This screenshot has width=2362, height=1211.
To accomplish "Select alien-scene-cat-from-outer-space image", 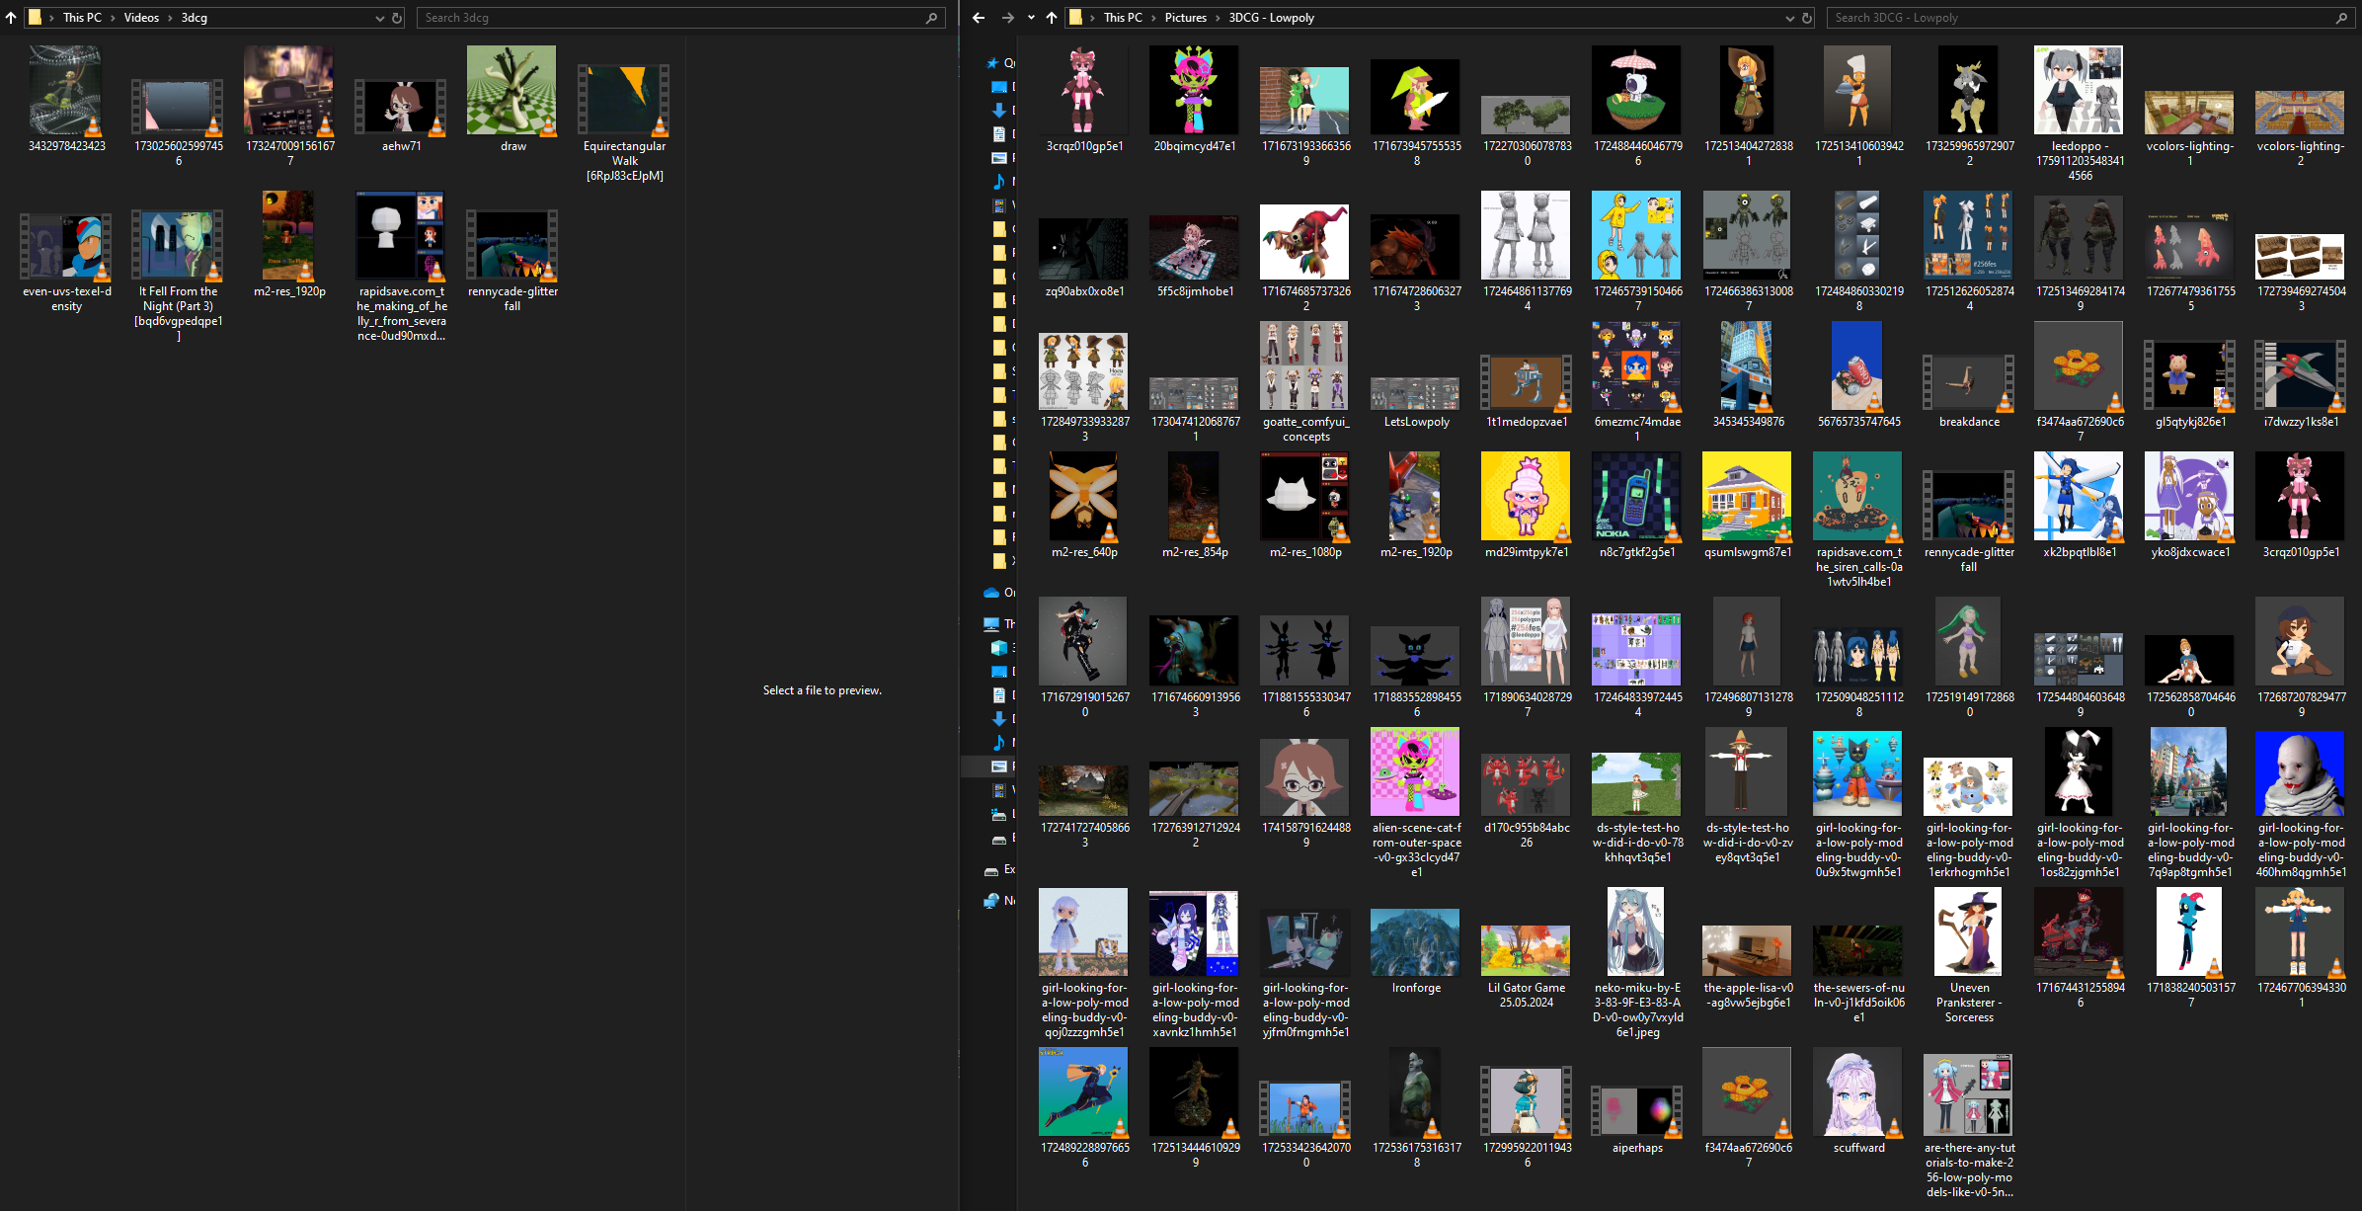I will coord(1416,803).
